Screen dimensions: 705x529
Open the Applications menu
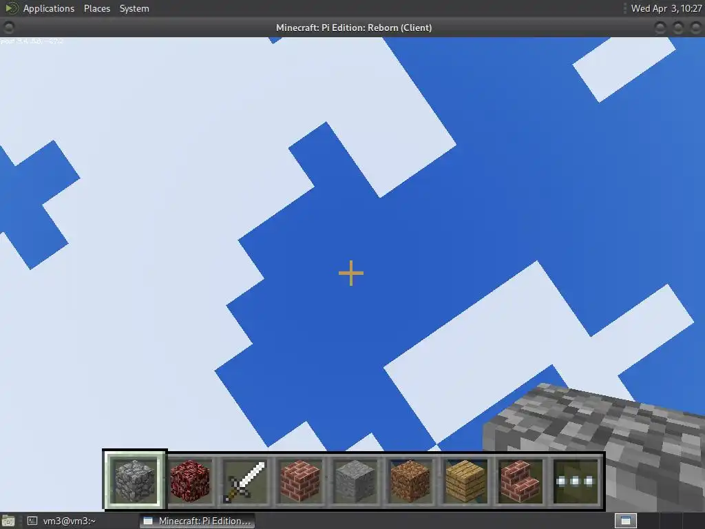[49, 8]
